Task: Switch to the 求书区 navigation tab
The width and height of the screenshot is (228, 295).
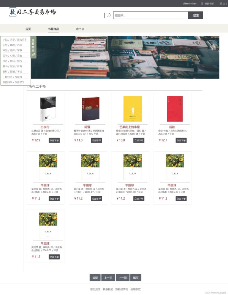Action: pyautogui.click(x=80, y=29)
